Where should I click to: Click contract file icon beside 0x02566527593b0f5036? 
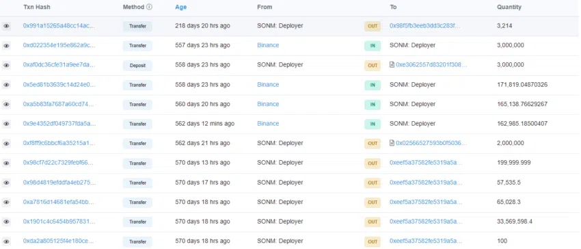click(x=392, y=143)
